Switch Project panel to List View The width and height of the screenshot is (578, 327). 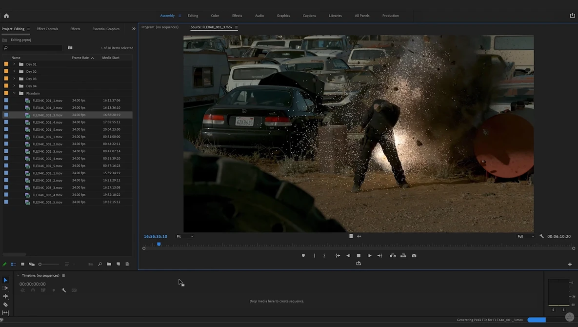pos(13,264)
